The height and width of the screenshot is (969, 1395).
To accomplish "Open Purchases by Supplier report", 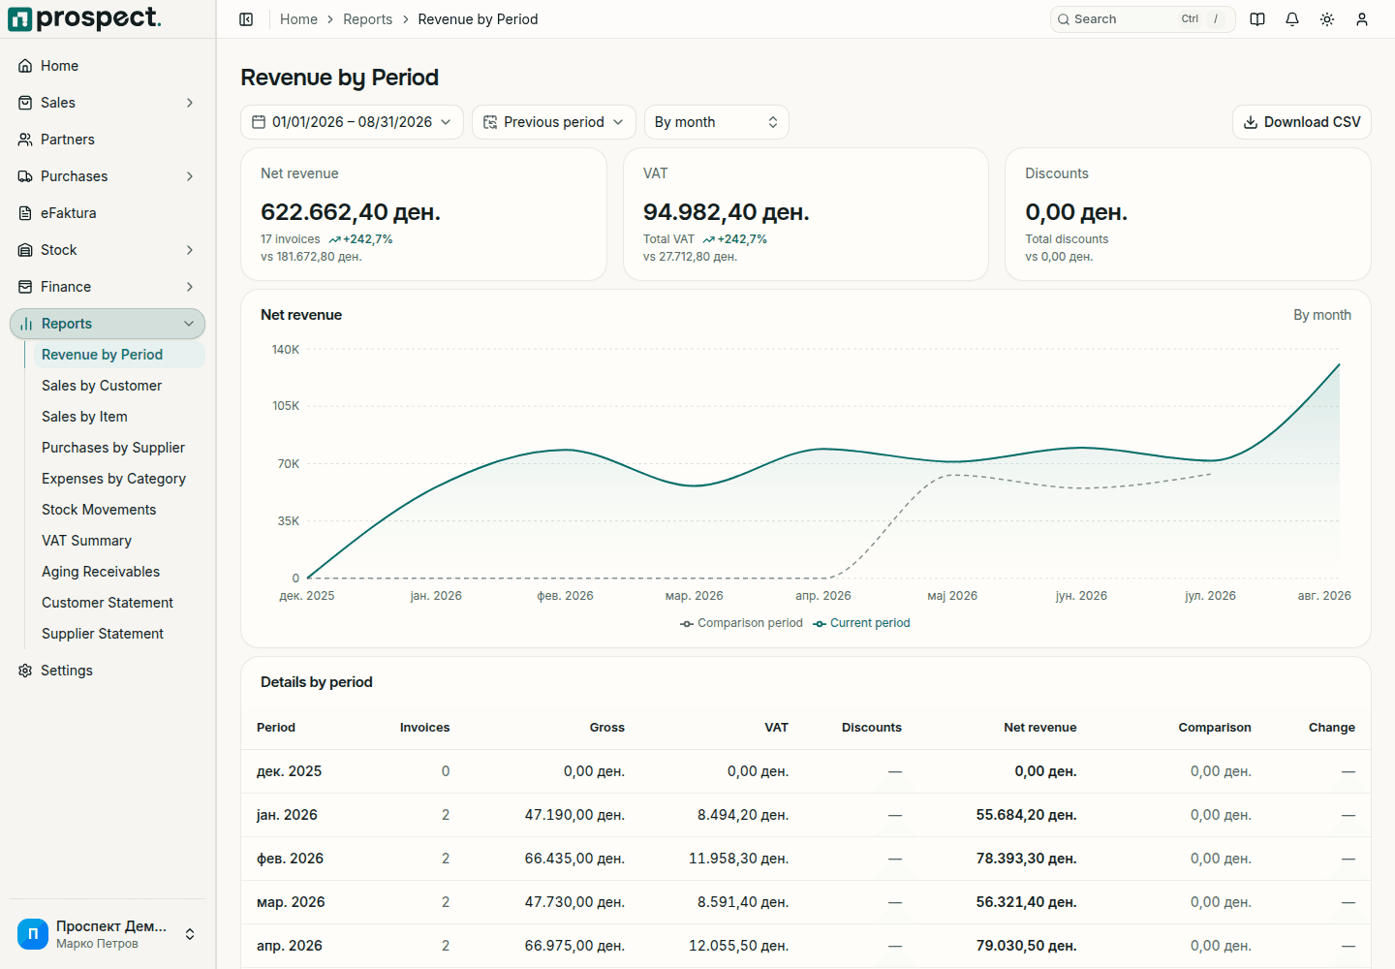I will coord(113,448).
